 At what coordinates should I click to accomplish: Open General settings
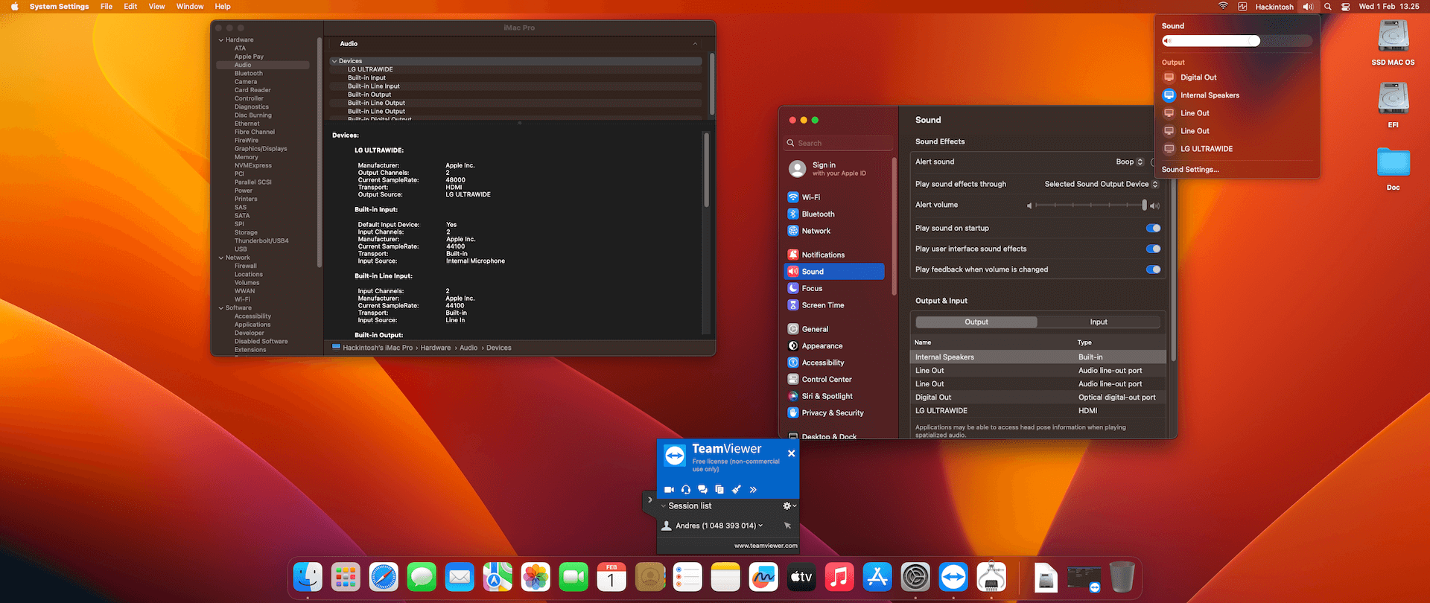point(834,329)
